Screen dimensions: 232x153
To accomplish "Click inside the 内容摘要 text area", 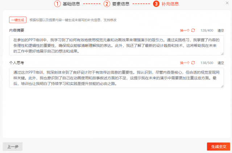I will (x=116, y=46).
